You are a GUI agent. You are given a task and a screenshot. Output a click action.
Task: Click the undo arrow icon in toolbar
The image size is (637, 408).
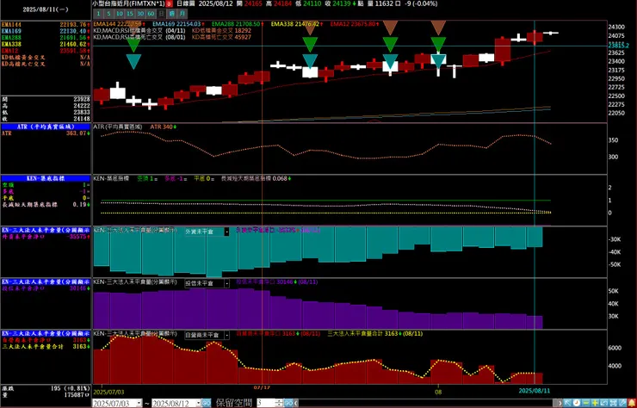pyautogui.click(x=603, y=403)
